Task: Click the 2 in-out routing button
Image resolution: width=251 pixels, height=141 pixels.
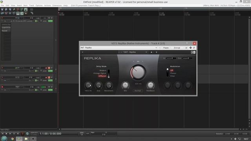Action: (177, 48)
